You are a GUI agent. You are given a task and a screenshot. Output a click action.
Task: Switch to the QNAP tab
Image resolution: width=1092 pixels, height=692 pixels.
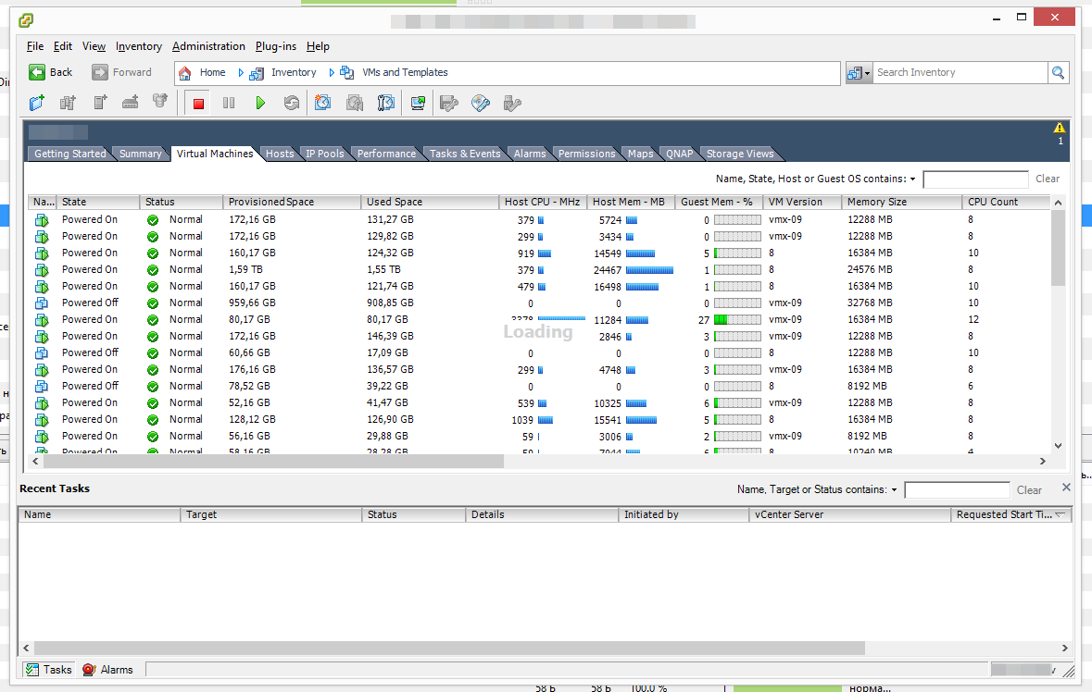coord(680,154)
